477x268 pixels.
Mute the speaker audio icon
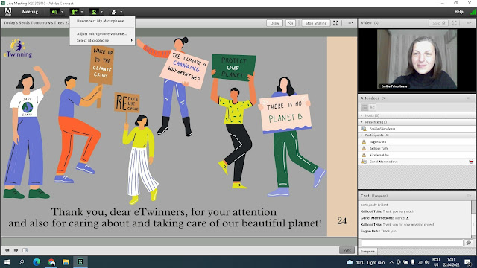[54, 12]
